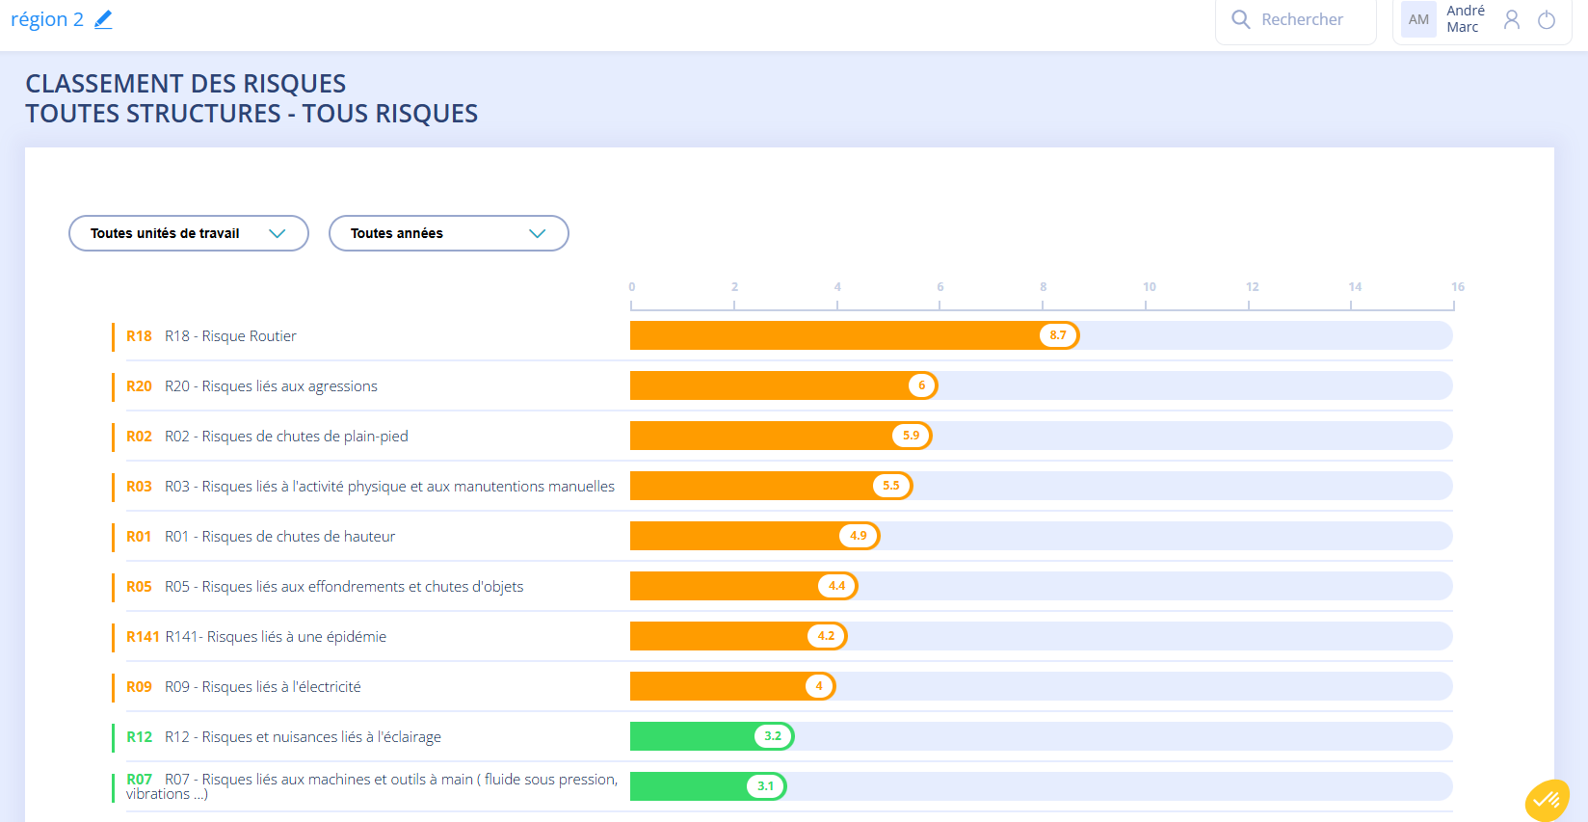Click the power logout icon
This screenshot has width=1588, height=822.
pyautogui.click(x=1547, y=19)
